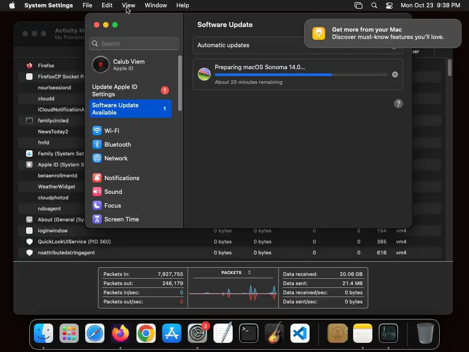This screenshot has height=352, width=469.
Task: Open the File menu
Action: [87, 5]
